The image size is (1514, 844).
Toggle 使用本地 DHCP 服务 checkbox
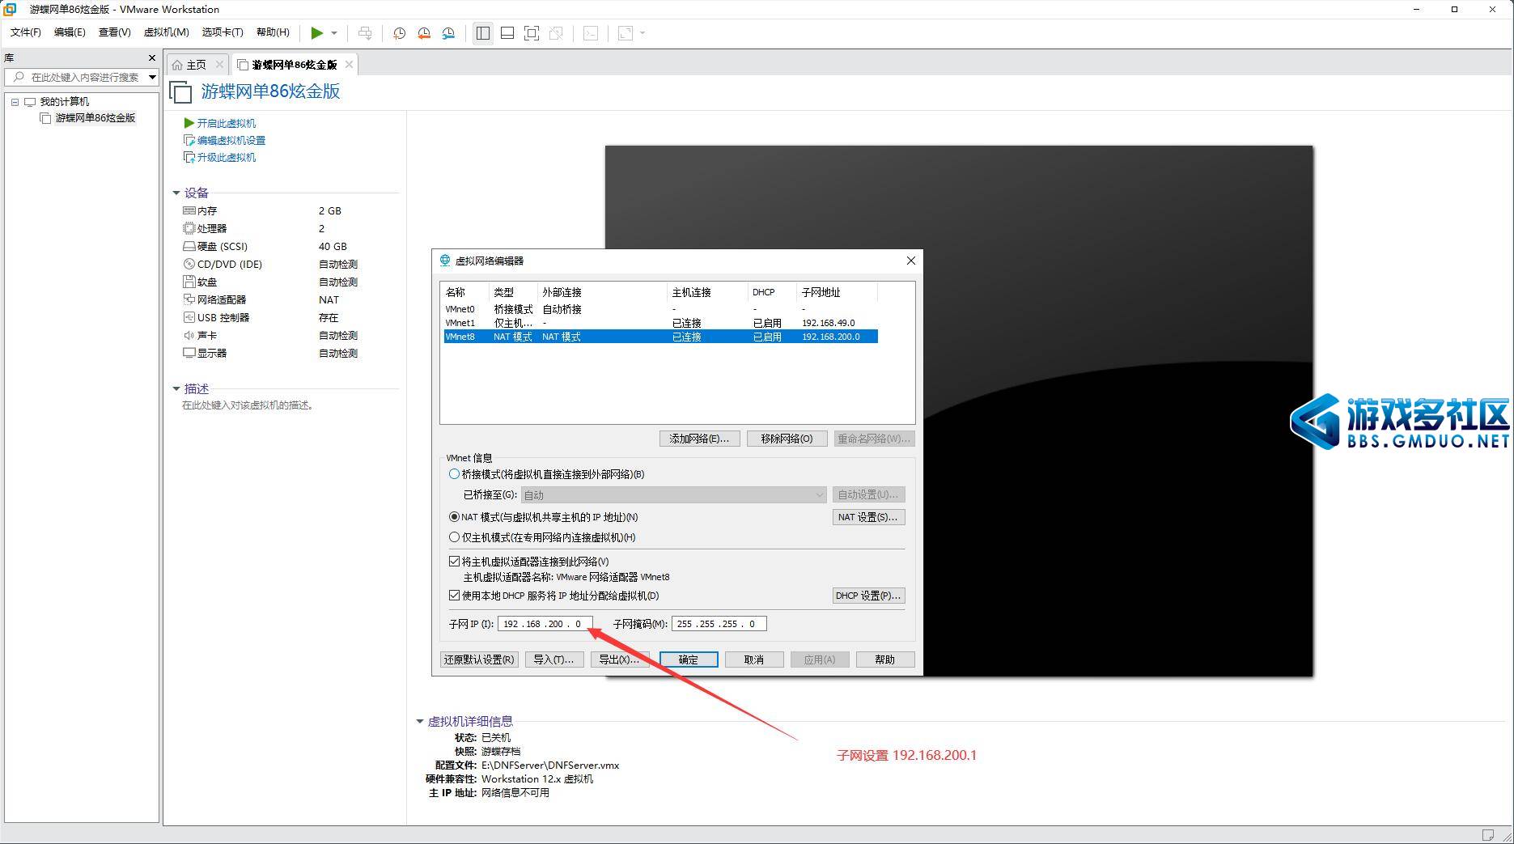(455, 595)
